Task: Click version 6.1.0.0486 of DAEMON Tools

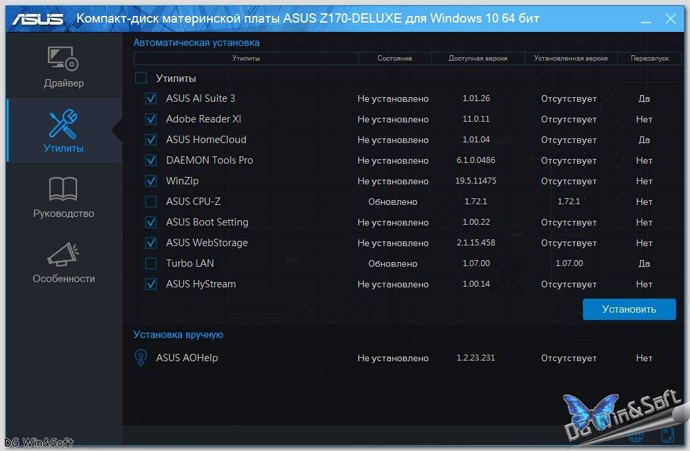Action: pyautogui.click(x=476, y=160)
